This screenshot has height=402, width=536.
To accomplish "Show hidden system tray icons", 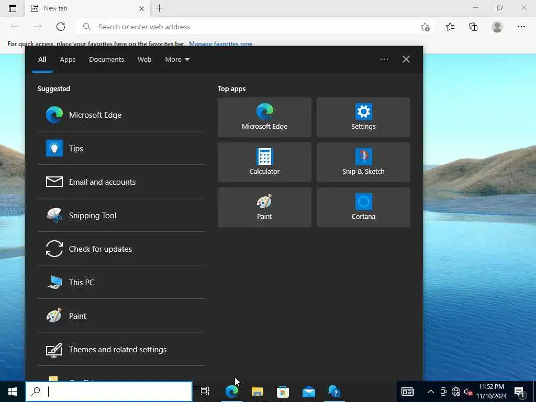I will click(x=431, y=392).
